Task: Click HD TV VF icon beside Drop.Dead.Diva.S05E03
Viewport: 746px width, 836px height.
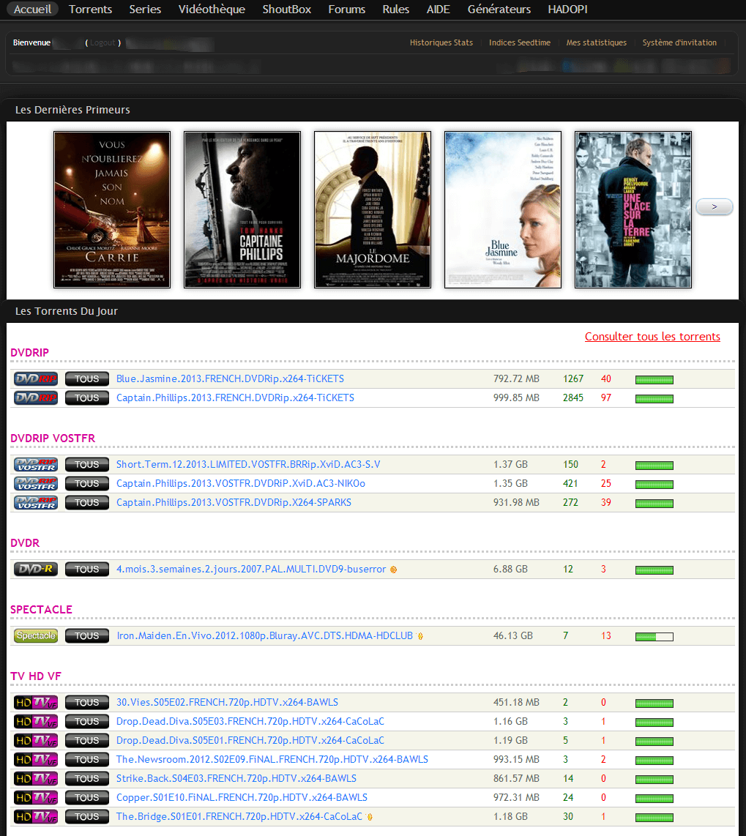Action: [x=36, y=722]
